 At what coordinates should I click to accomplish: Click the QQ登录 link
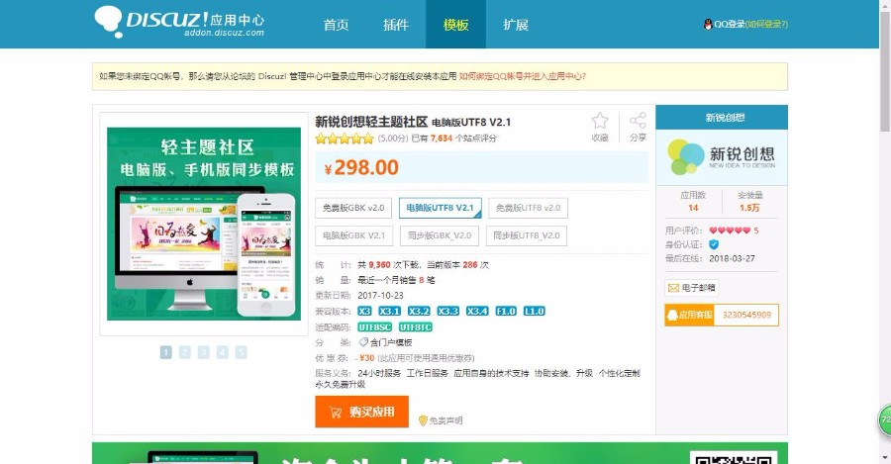[729, 24]
